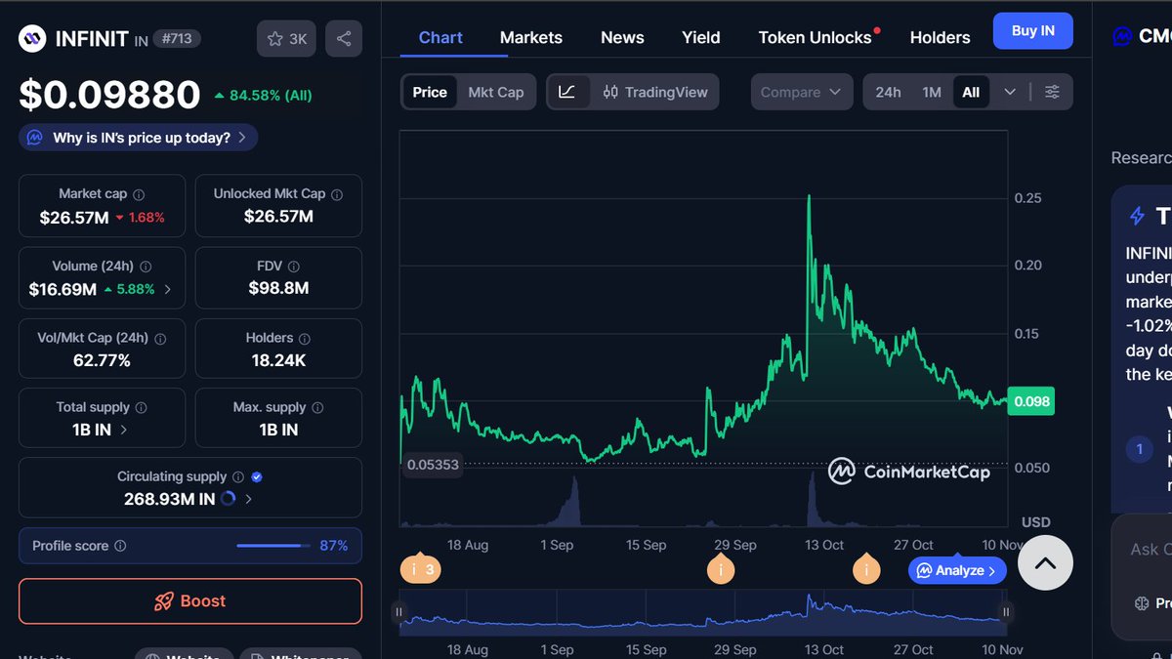Click the circulating supply progress ring icon
This screenshot has height=659, width=1172.
[229, 499]
